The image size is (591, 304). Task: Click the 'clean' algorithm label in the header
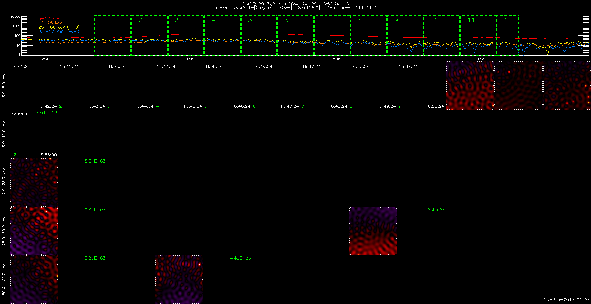coord(222,8)
